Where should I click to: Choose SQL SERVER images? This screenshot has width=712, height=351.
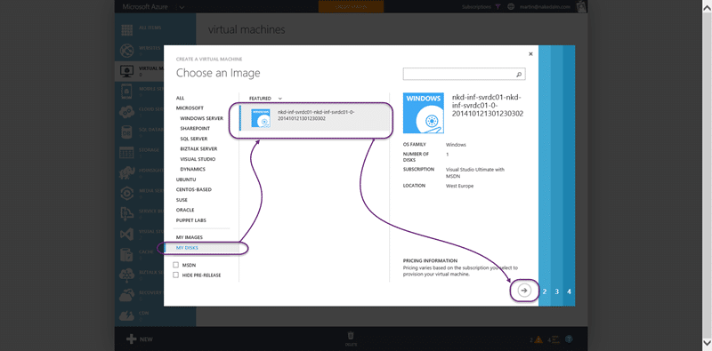pos(194,139)
